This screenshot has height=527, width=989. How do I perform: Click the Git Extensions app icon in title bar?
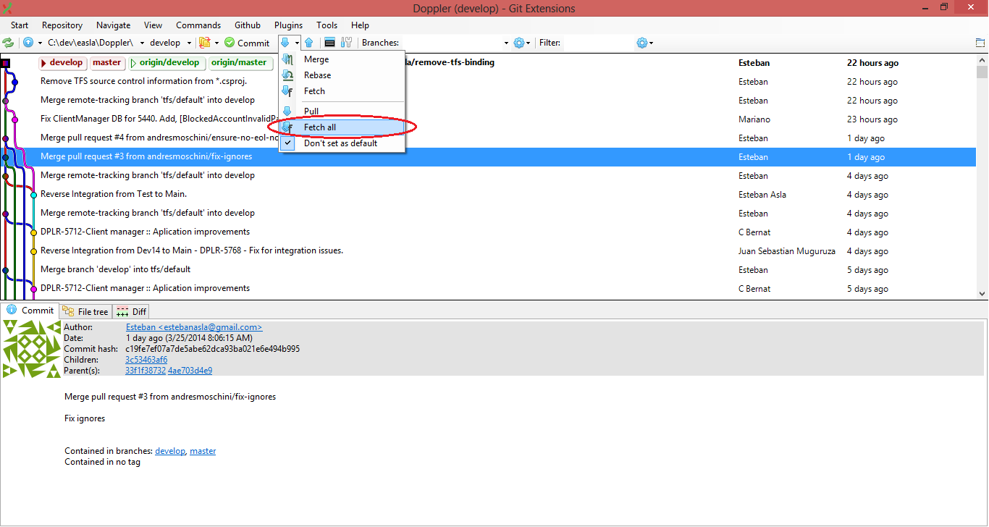[x=8, y=8]
